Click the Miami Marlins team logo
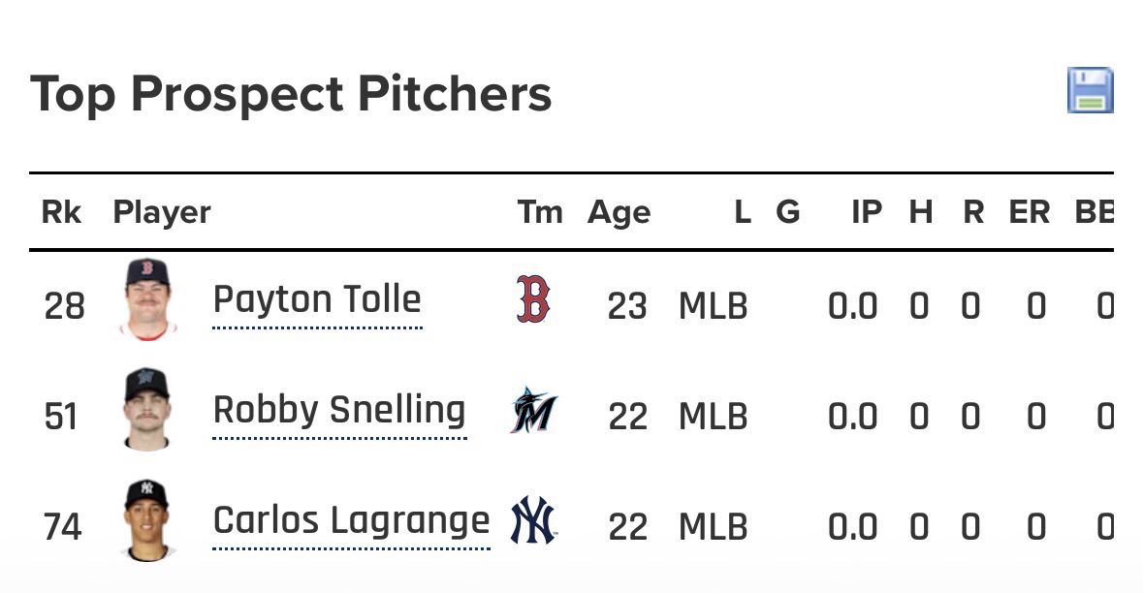Viewport: 1143px width, 593px height. tap(532, 410)
